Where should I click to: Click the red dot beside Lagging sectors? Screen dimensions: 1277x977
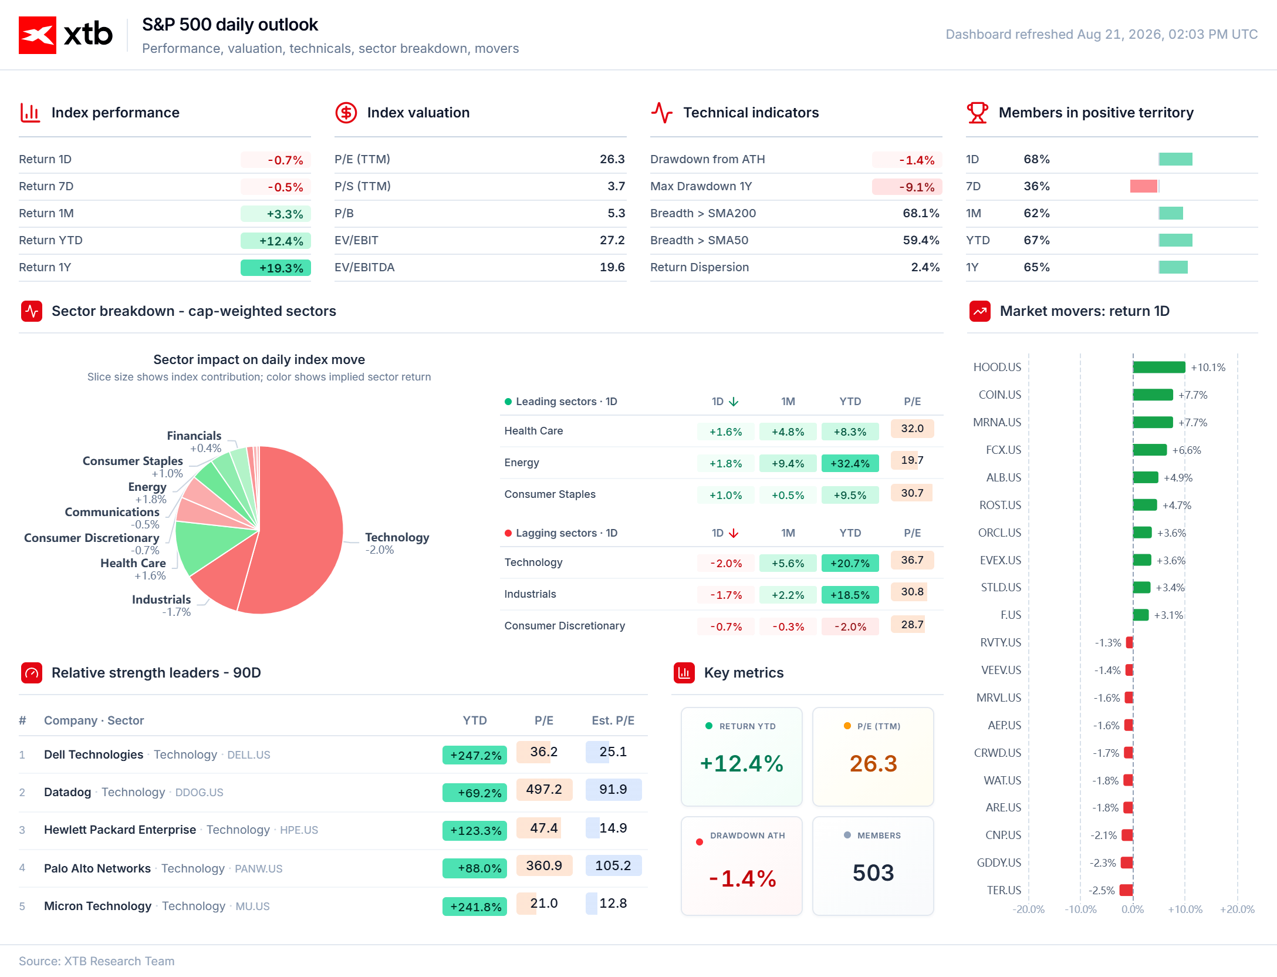pyautogui.click(x=508, y=533)
